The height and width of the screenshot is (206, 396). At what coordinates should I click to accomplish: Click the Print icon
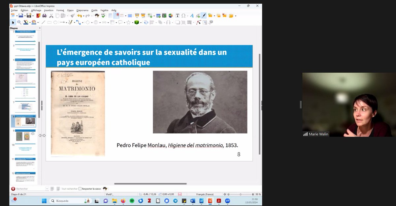click(x=45, y=15)
